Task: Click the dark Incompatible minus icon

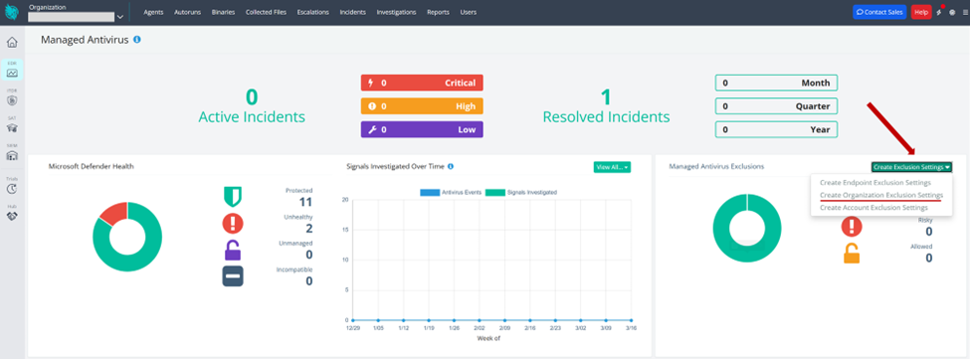Action: pyautogui.click(x=233, y=275)
